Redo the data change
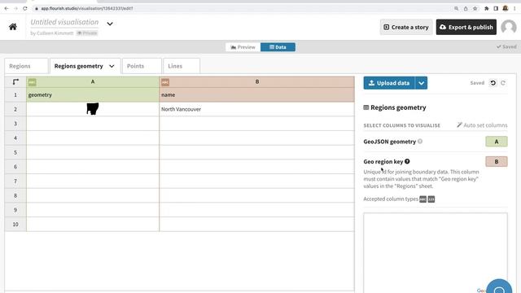 coord(503,83)
